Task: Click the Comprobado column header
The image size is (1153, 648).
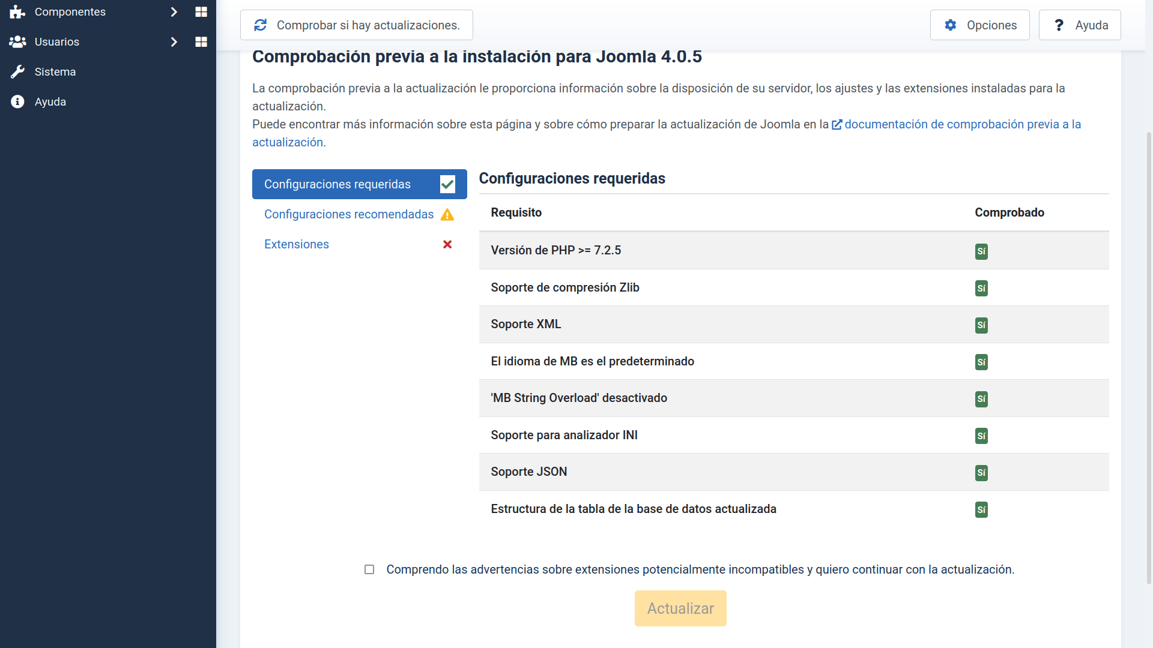Action: tap(1009, 212)
